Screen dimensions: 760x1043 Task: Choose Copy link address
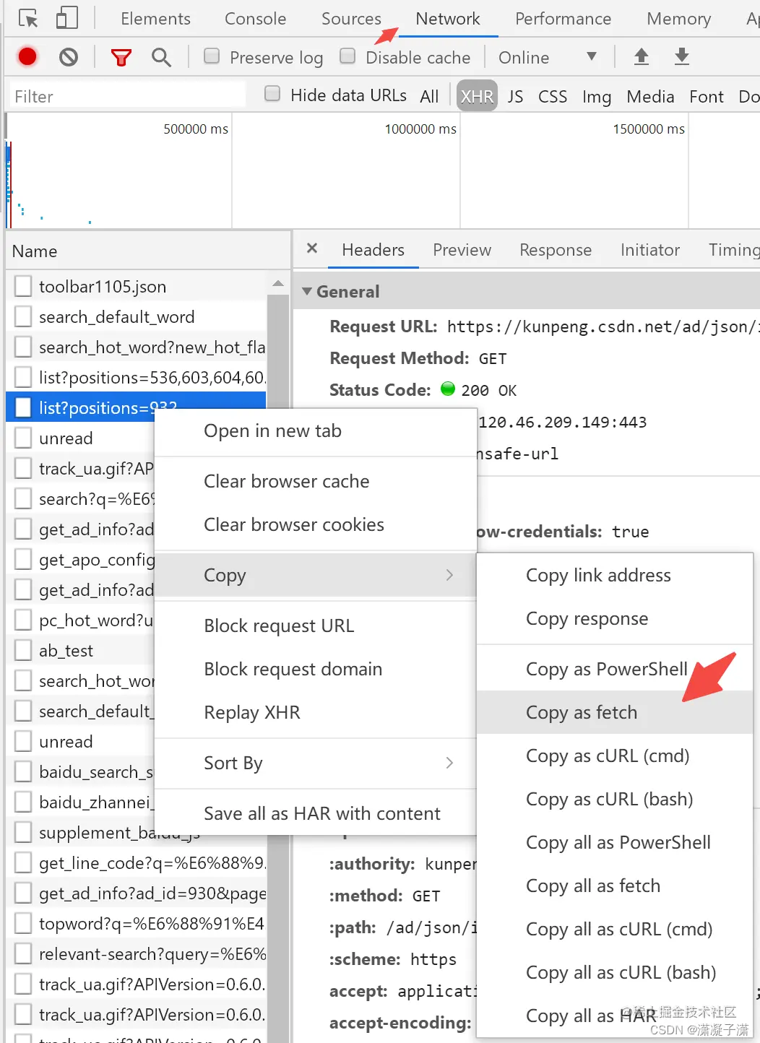pyautogui.click(x=615, y=575)
